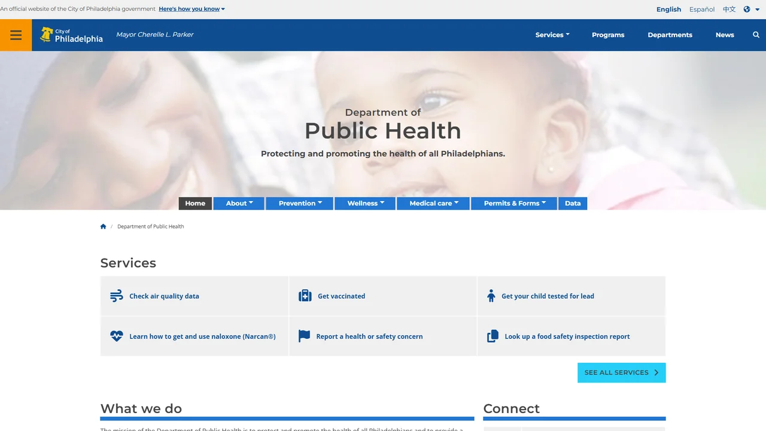The image size is (766, 431).
Task: Click the breadcrumb home icon
Action: pos(103,226)
